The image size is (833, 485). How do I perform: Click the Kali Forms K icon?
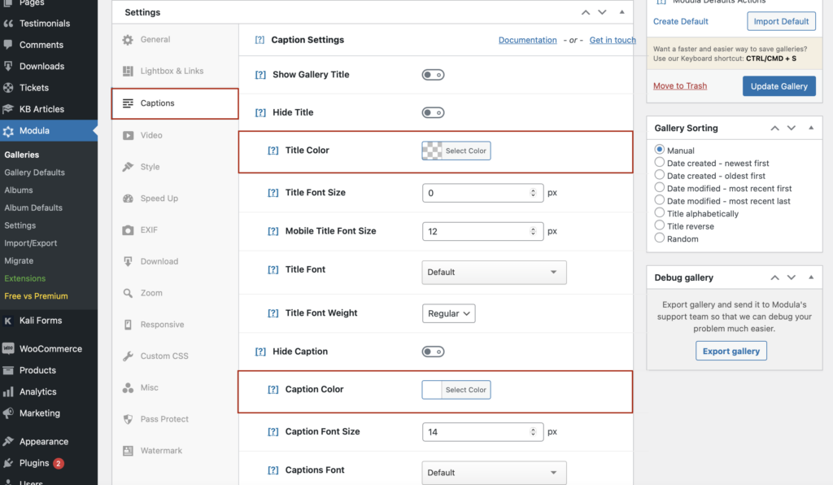click(8, 321)
